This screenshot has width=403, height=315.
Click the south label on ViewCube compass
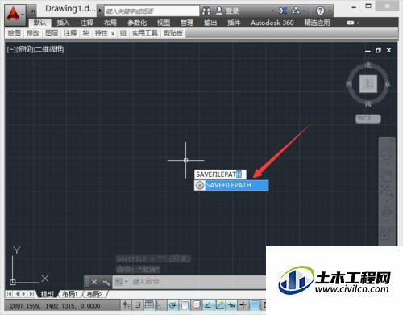point(368,103)
